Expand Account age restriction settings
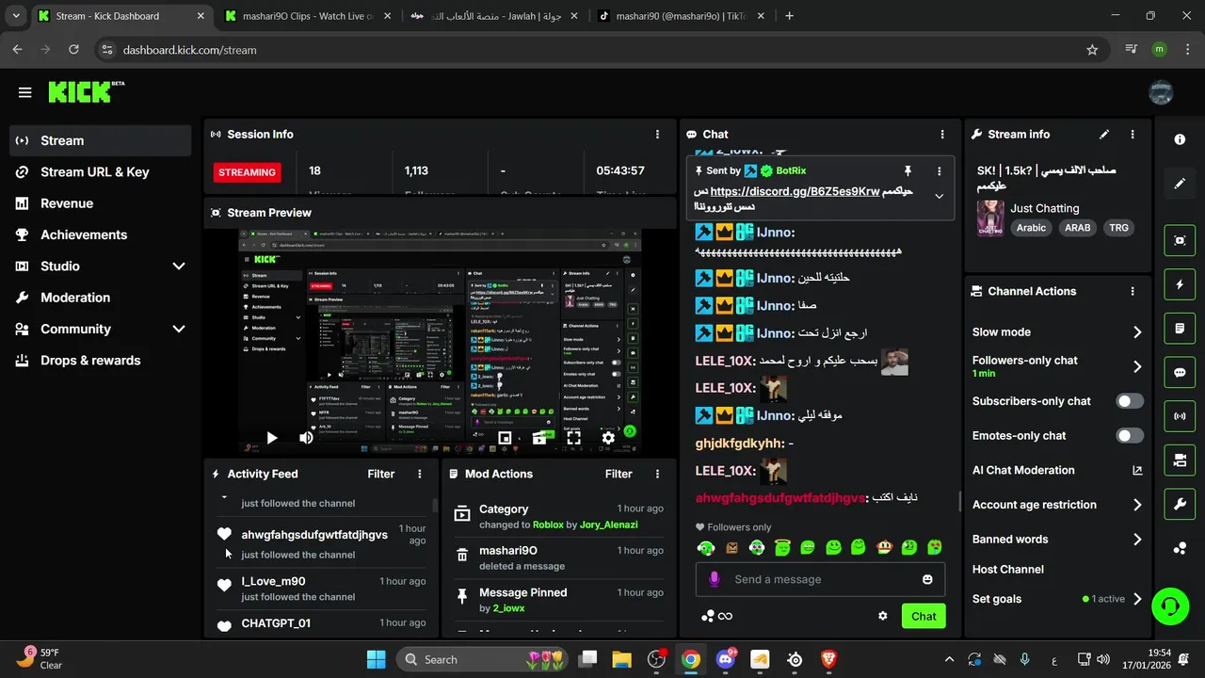 pyautogui.click(x=1137, y=505)
